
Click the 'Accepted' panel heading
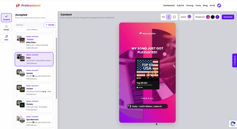click(x=21, y=15)
